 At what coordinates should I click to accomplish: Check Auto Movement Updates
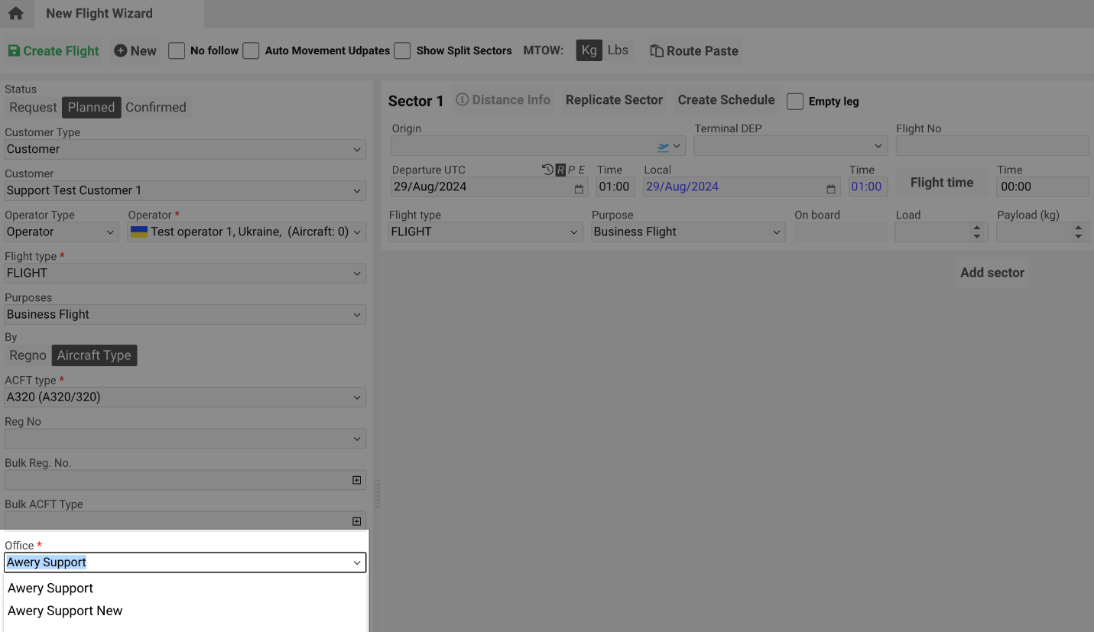pos(251,50)
